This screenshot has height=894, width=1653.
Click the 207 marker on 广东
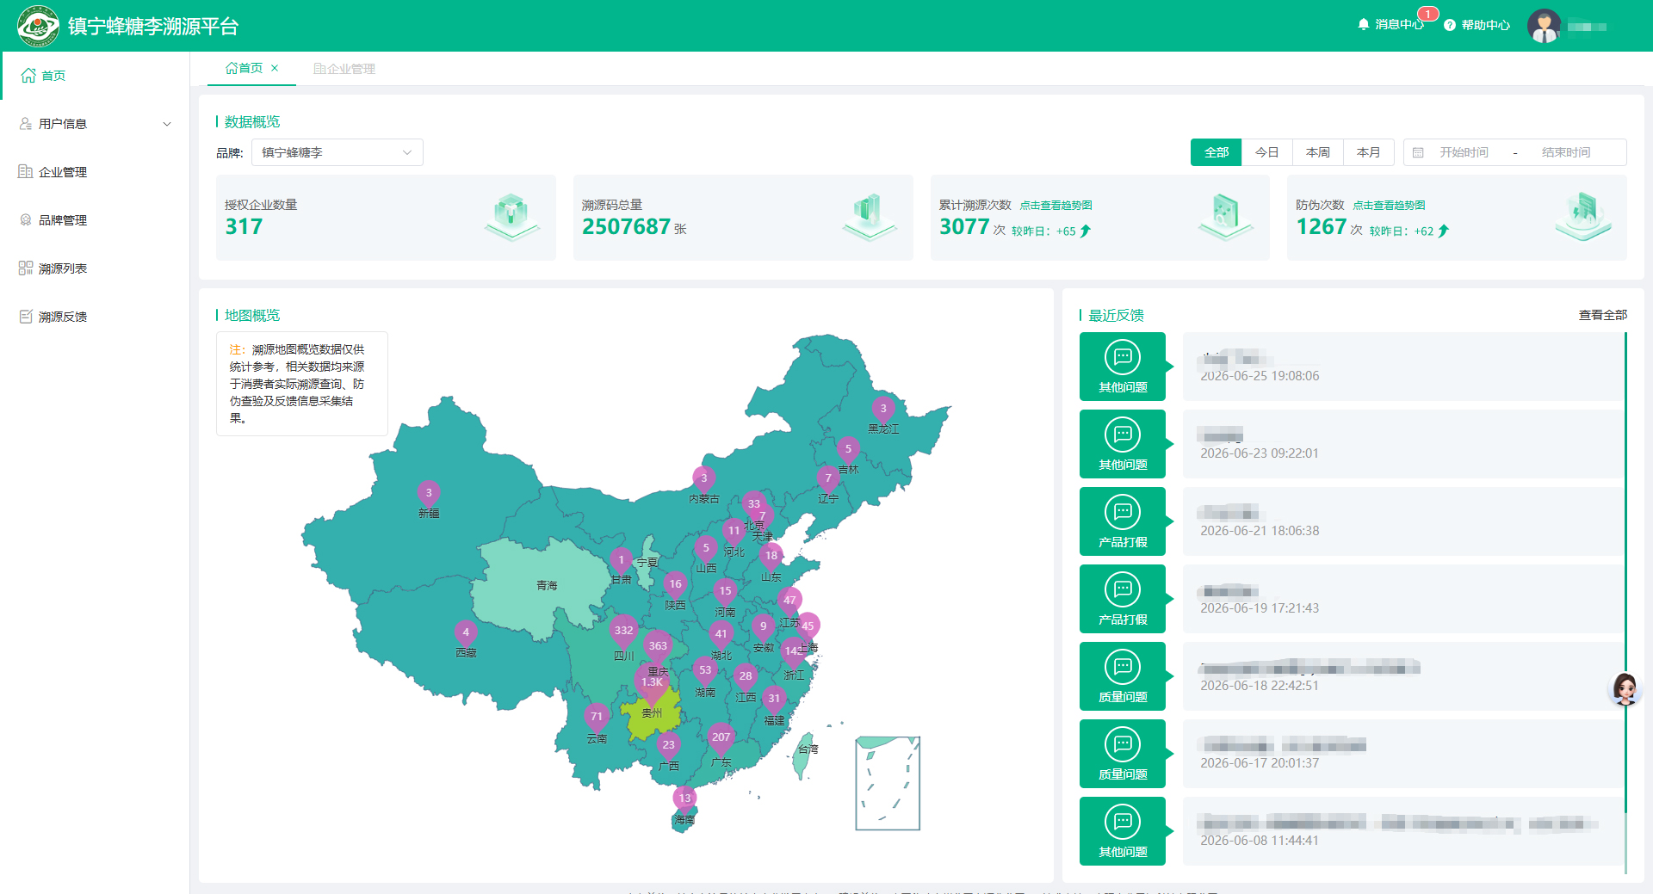click(721, 738)
